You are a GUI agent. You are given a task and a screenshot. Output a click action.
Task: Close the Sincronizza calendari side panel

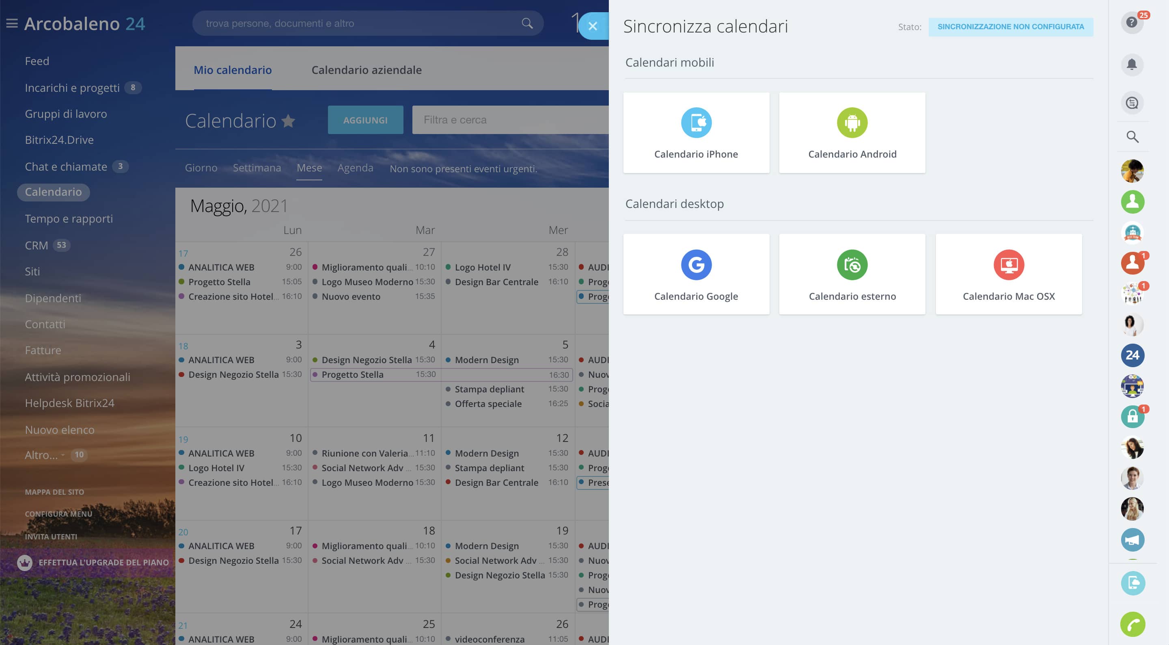[x=593, y=26]
